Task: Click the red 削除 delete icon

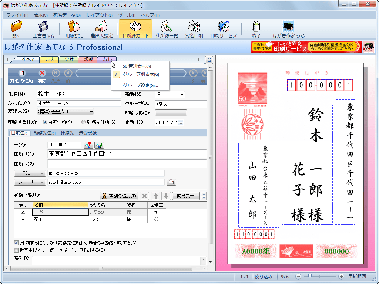Action: click(42, 73)
